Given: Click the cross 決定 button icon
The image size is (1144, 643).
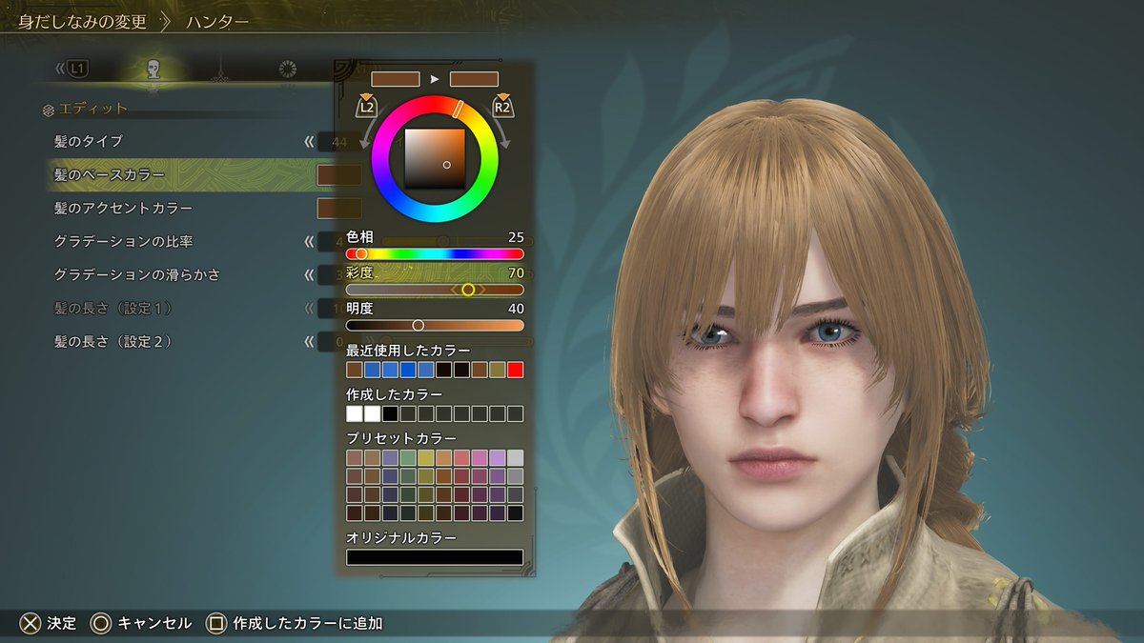Looking at the screenshot, I should (31, 624).
